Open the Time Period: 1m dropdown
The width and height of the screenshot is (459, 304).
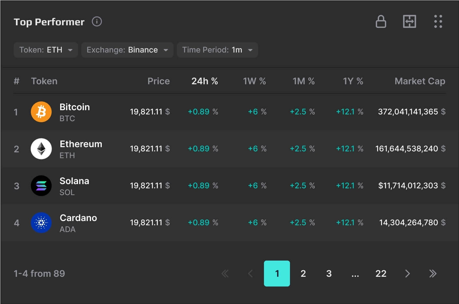pos(217,50)
